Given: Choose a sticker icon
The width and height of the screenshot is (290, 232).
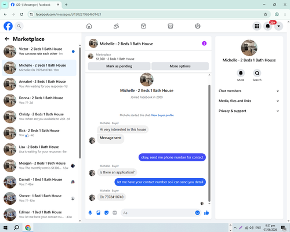Looking at the screenshot, I should coord(107,213).
